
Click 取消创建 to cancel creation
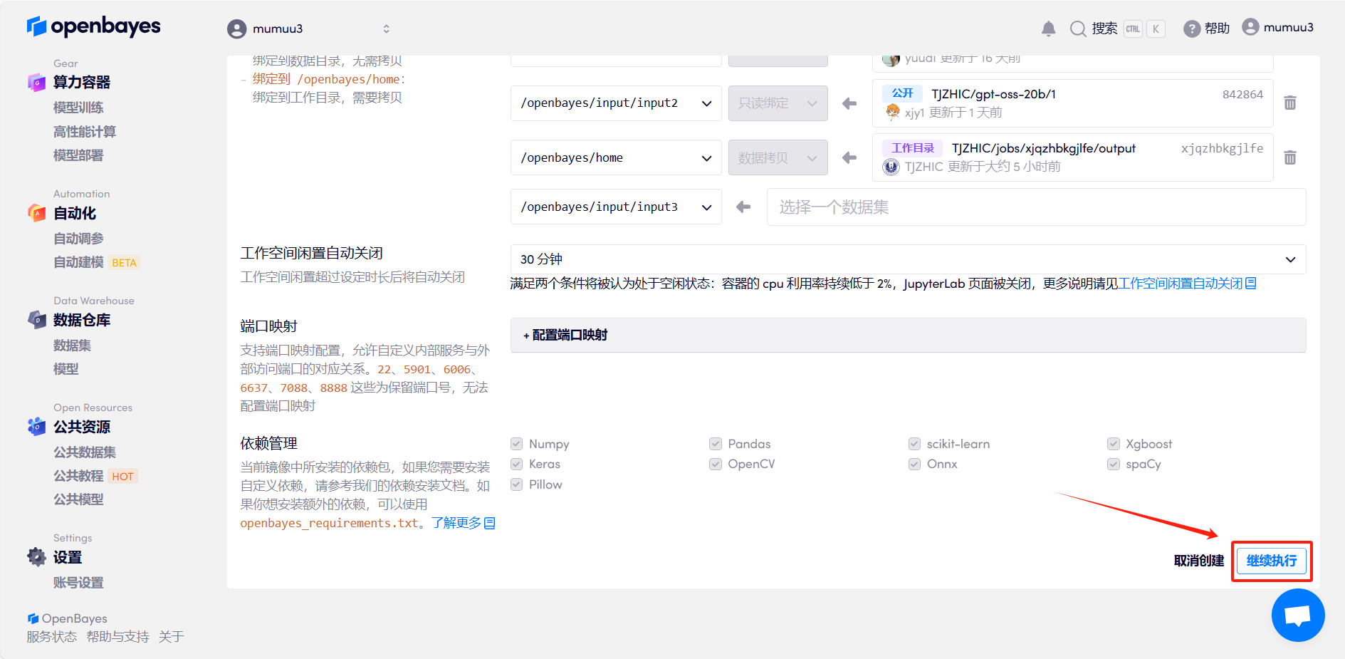[x=1198, y=561]
